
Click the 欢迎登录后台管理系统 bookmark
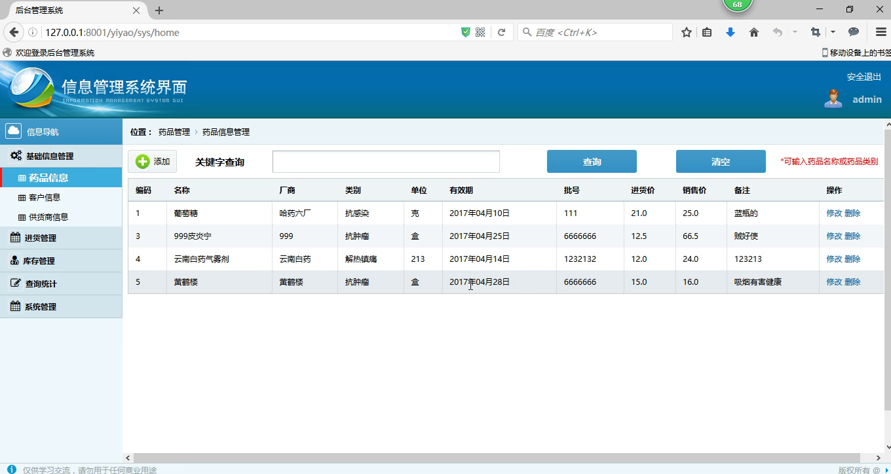[x=48, y=52]
